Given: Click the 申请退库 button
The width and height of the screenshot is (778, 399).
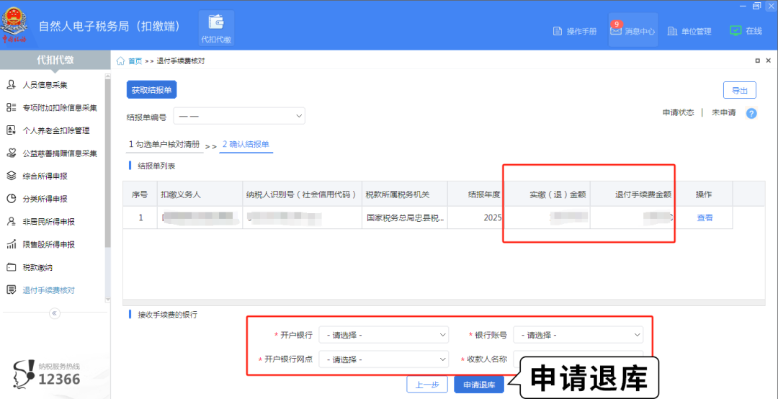Looking at the screenshot, I should (x=479, y=385).
